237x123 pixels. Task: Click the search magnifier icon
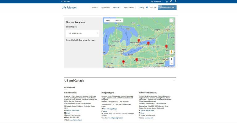click(176, 1)
